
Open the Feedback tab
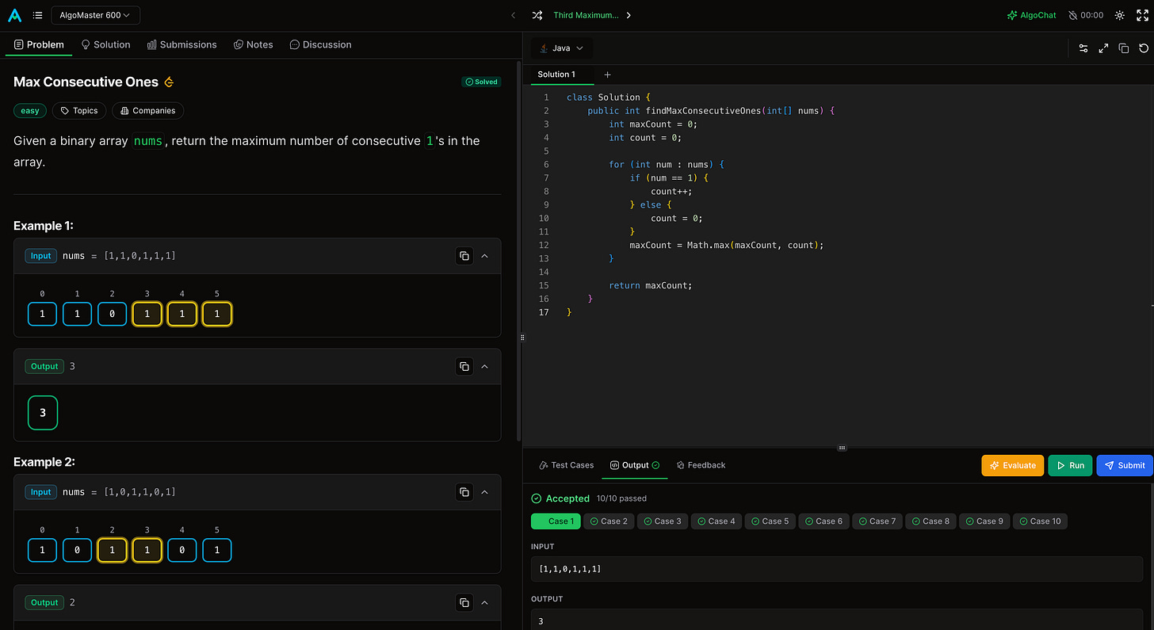[x=701, y=465]
